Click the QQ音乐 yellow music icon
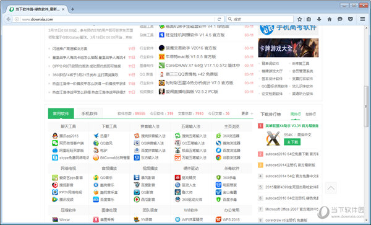Viewport: 371px width, 225px height. [x=96, y=177]
